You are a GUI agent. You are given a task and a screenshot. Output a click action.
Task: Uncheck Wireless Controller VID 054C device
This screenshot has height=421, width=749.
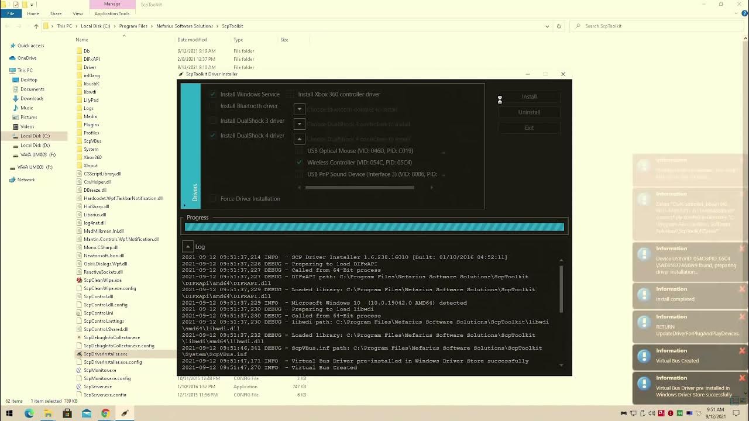[x=300, y=163]
